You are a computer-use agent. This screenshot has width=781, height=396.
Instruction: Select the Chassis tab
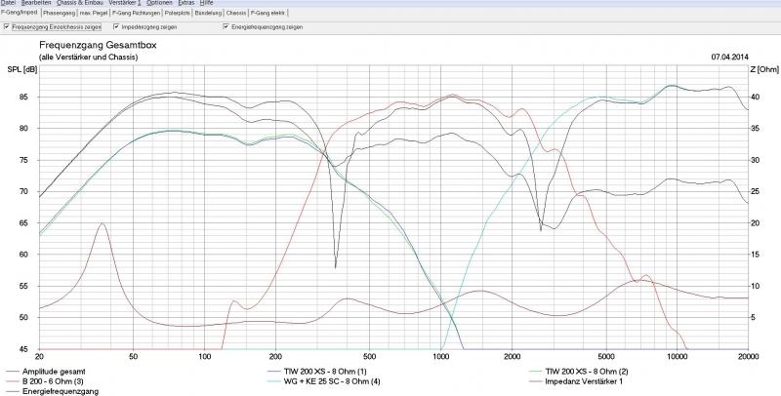pos(236,14)
